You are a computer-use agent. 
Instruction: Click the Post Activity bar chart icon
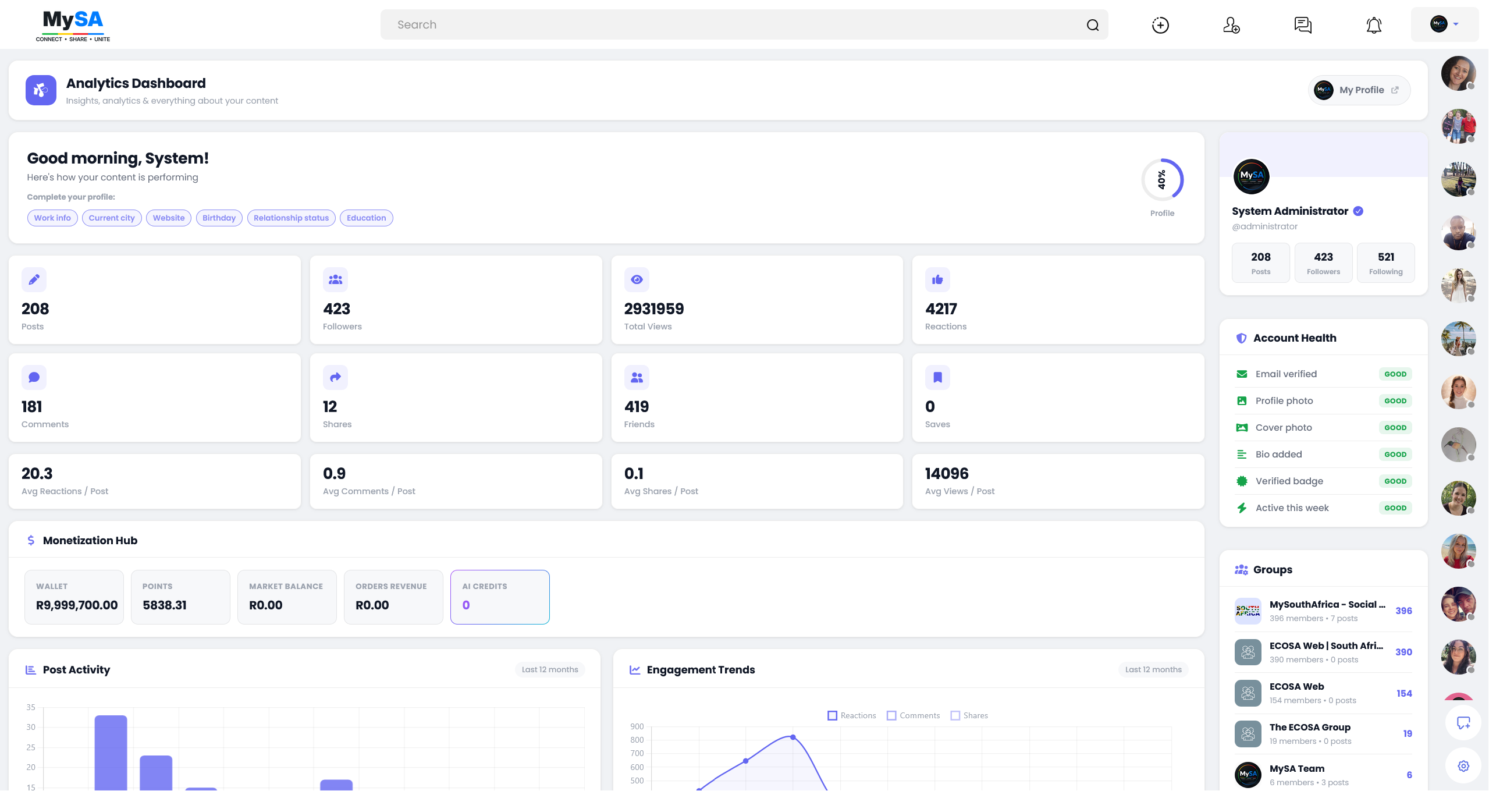(31, 670)
